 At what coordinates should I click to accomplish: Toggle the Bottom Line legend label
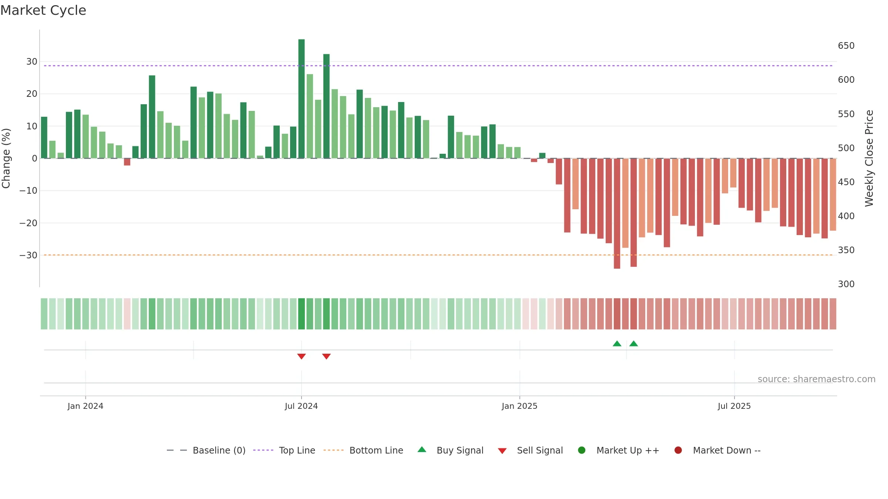(x=376, y=450)
